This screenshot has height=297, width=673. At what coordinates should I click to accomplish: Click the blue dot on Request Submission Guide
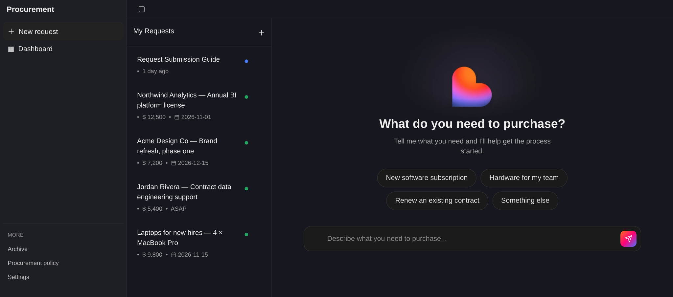(246, 61)
